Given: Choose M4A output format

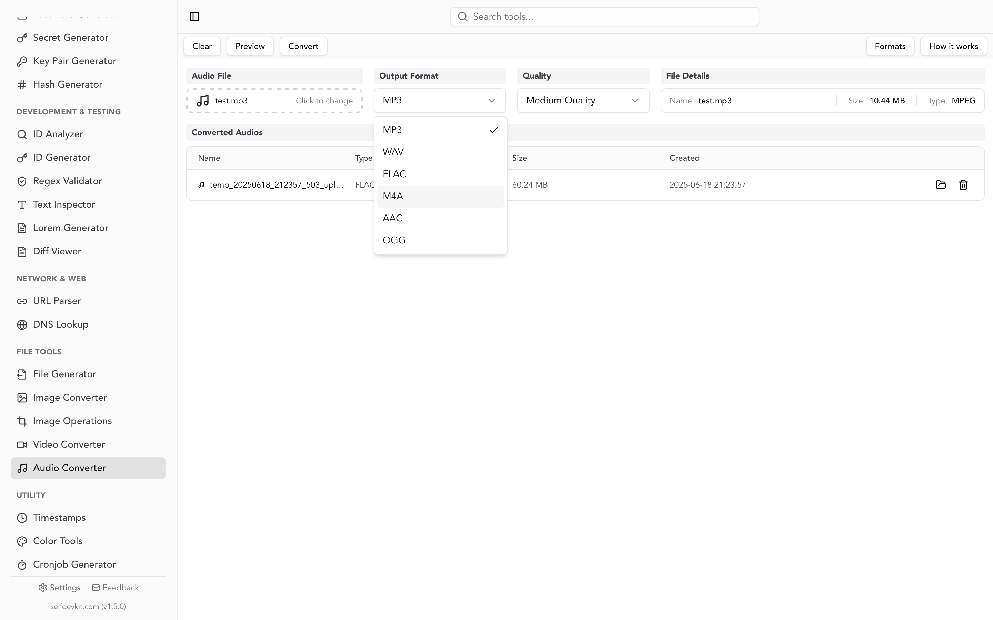Looking at the screenshot, I should (x=440, y=197).
